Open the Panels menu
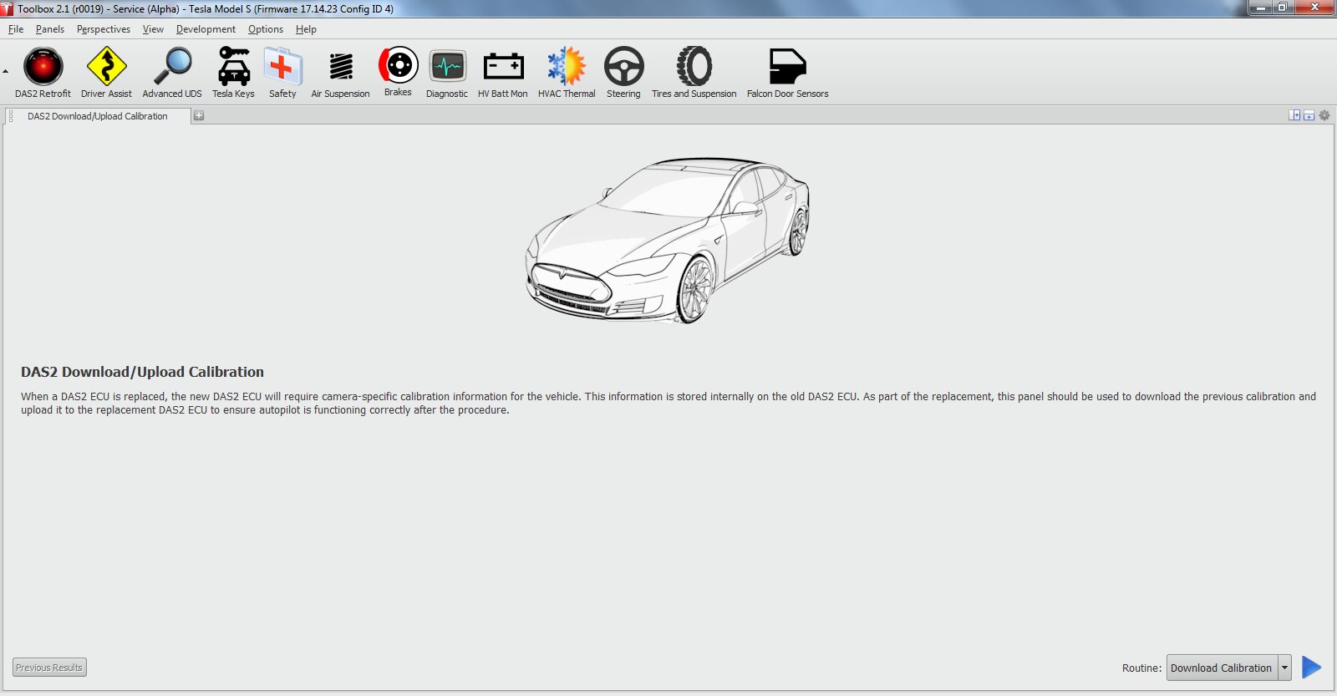Image resolution: width=1337 pixels, height=696 pixels. (x=50, y=29)
